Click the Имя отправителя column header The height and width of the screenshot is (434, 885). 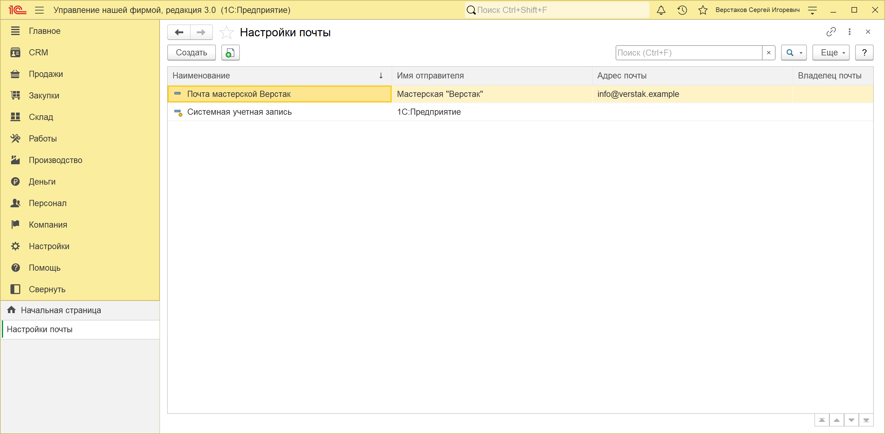pyautogui.click(x=492, y=76)
